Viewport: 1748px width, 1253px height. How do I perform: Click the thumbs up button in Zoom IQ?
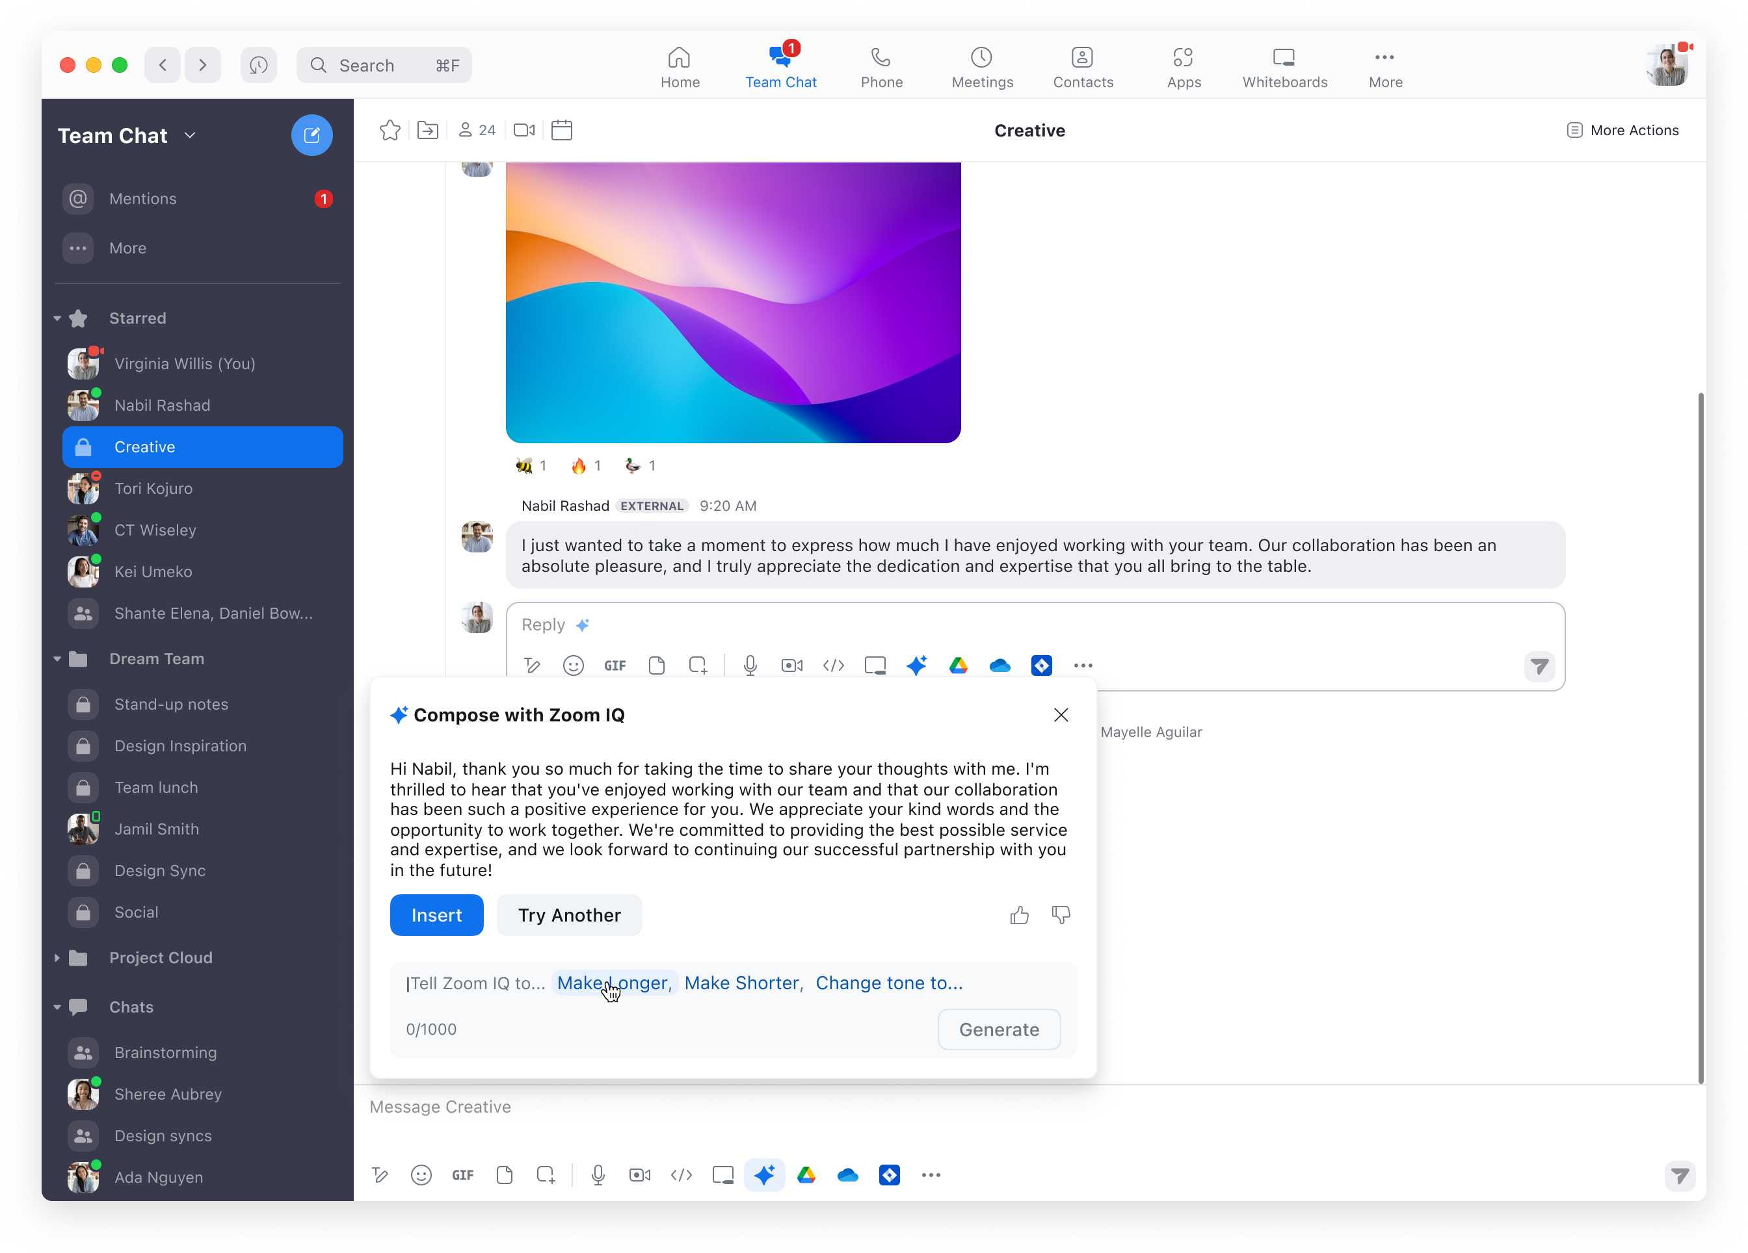[1020, 914]
